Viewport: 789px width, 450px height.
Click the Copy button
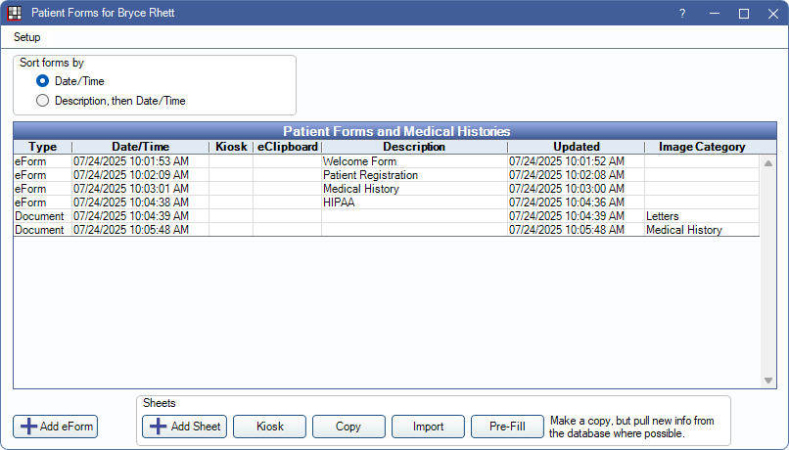pyautogui.click(x=348, y=427)
